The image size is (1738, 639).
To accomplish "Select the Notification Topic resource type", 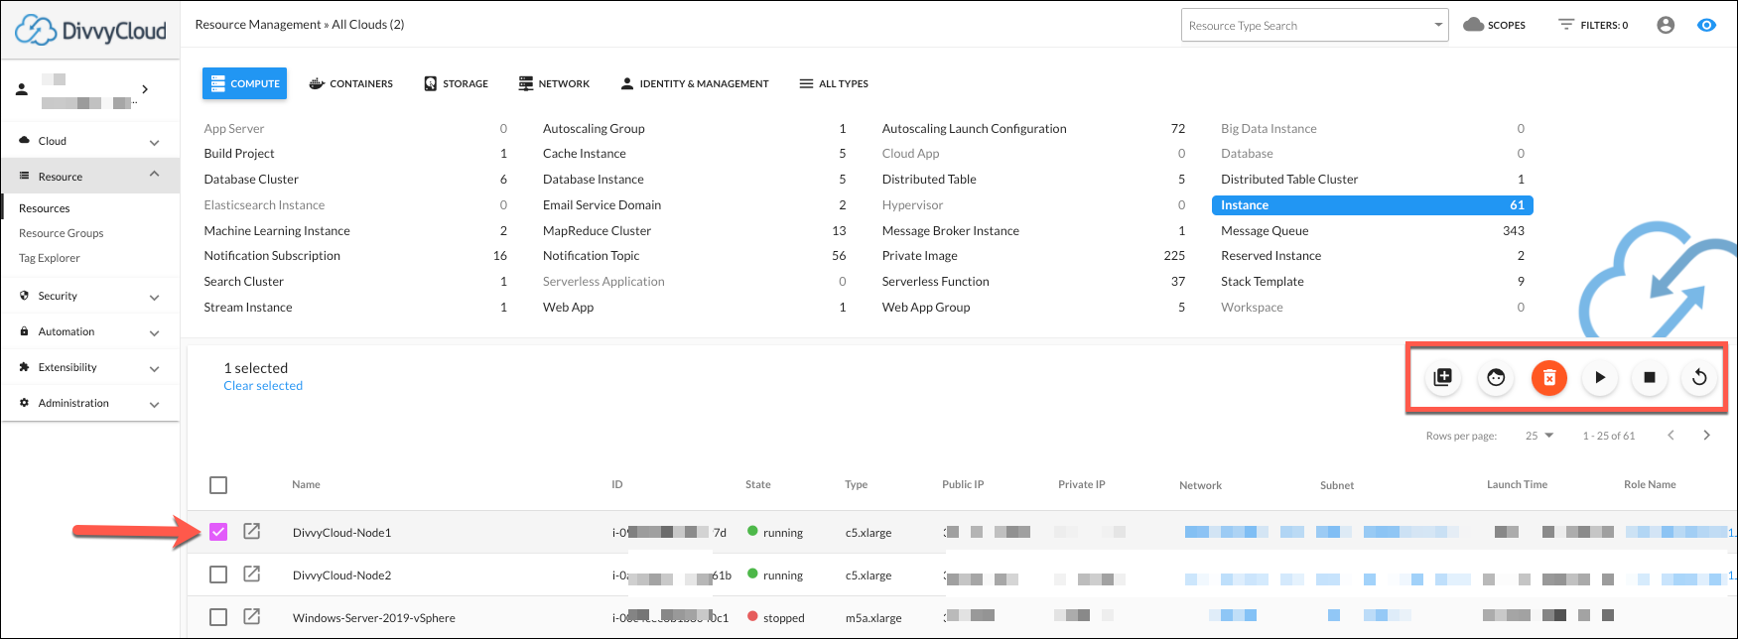I will click(592, 255).
